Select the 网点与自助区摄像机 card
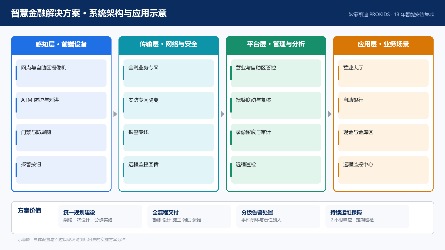Viewport: 445px width, 250px height. click(61, 73)
